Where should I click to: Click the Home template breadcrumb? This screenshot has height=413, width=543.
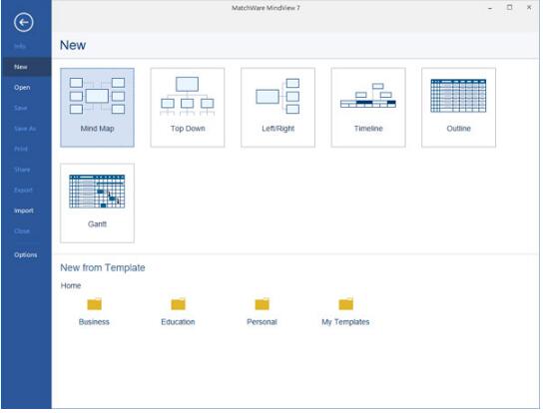(x=71, y=285)
